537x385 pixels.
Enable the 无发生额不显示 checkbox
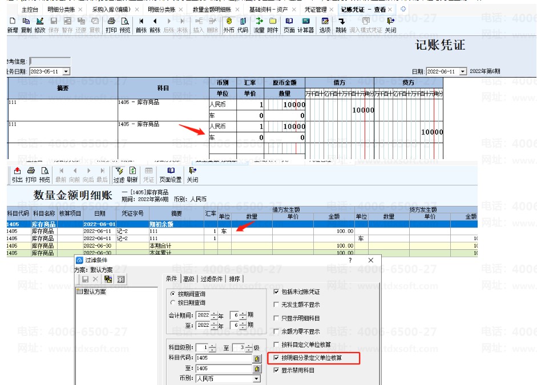276,305
